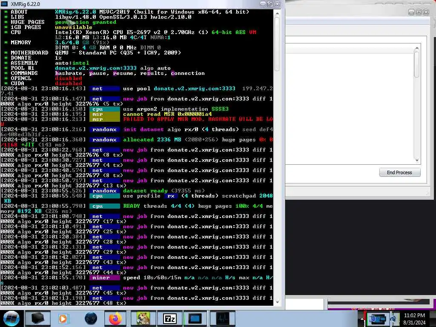Click the system tray display icon
The height and width of the screenshot is (327, 436).
tap(377, 319)
